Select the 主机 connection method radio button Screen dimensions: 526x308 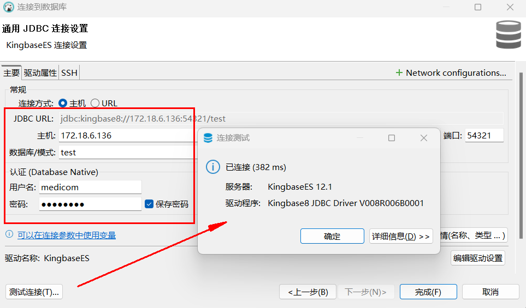point(63,103)
